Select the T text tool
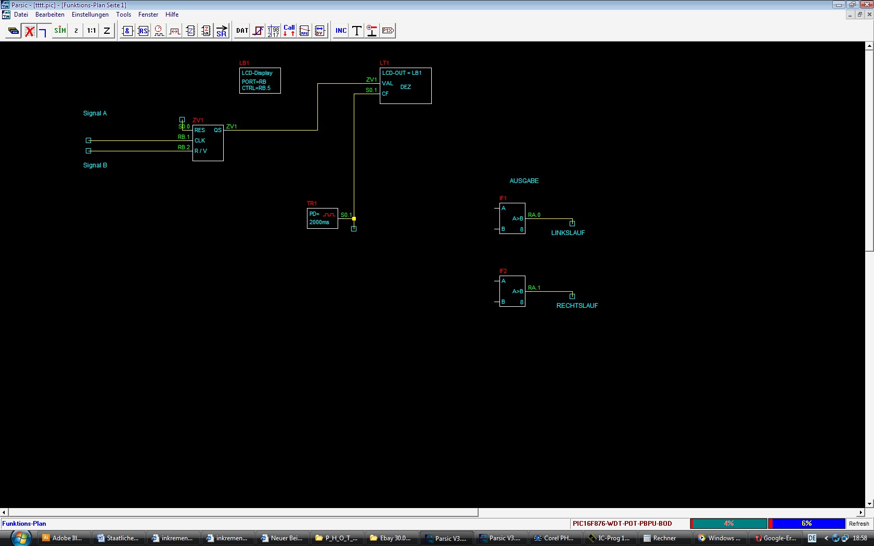Viewport: 874px width, 546px height. tap(357, 31)
